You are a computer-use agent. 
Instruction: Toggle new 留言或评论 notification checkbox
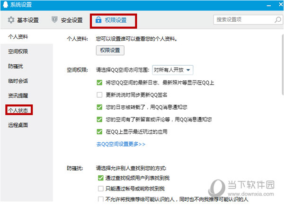(x=99, y=120)
